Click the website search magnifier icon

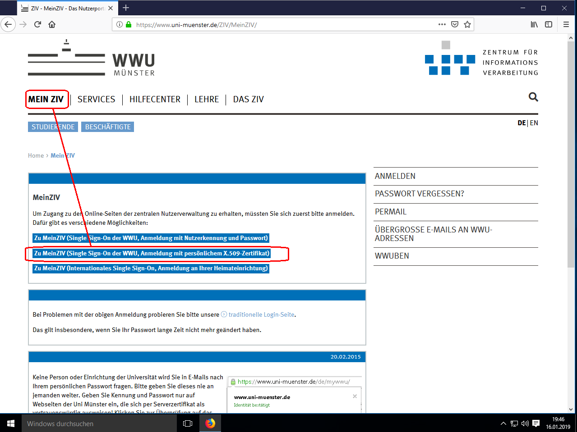click(x=533, y=97)
